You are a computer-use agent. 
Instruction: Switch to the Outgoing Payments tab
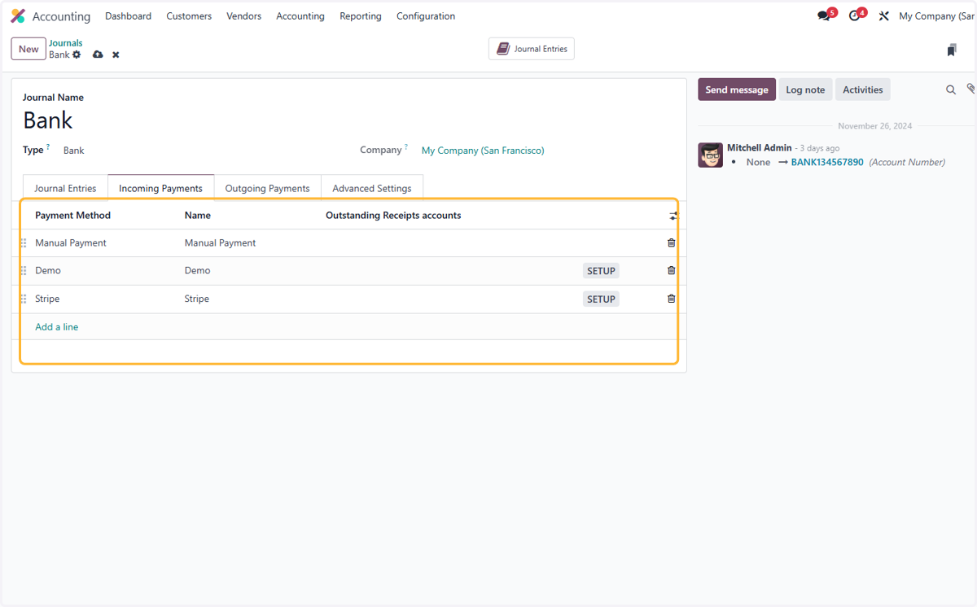[267, 188]
